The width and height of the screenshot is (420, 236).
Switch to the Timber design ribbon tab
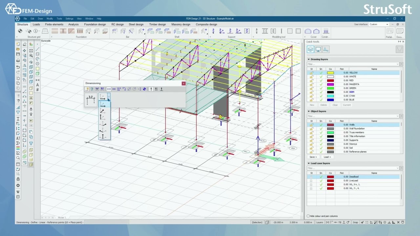157,24
